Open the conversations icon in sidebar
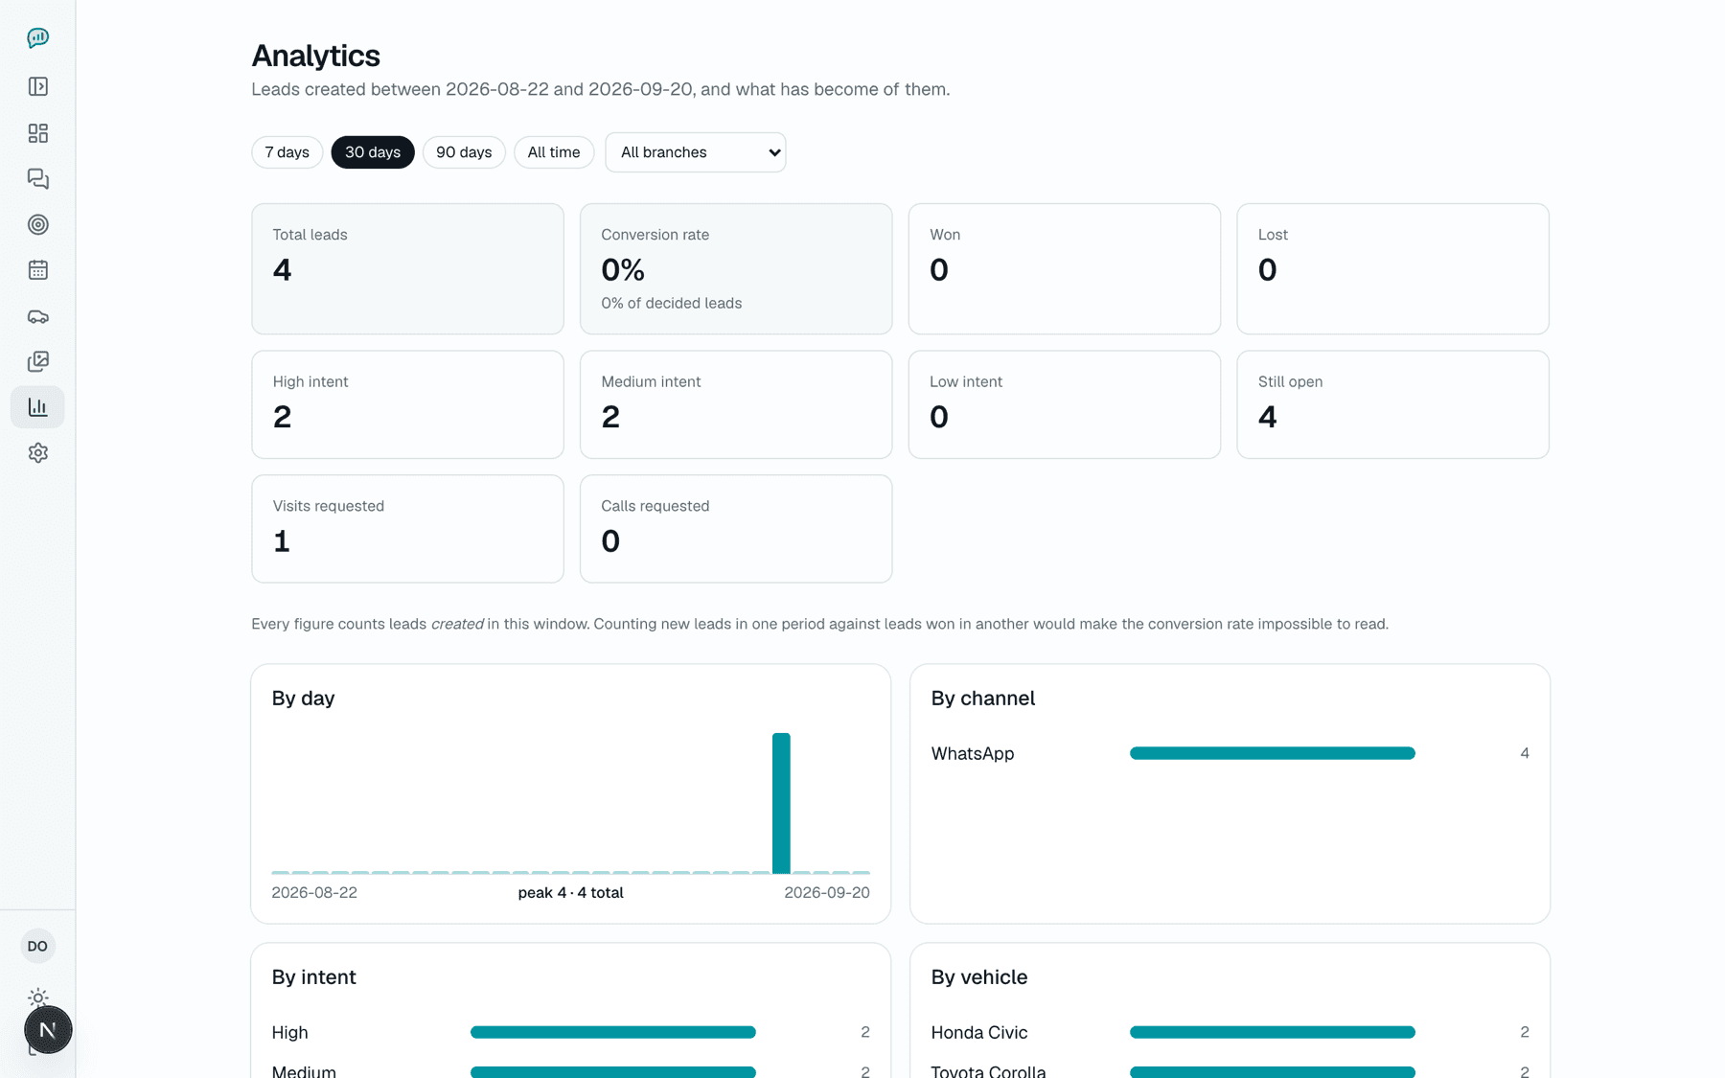This screenshot has height=1078, width=1725. point(37,179)
